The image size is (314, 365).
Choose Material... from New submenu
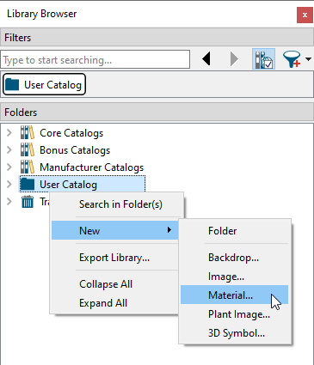[x=234, y=295]
